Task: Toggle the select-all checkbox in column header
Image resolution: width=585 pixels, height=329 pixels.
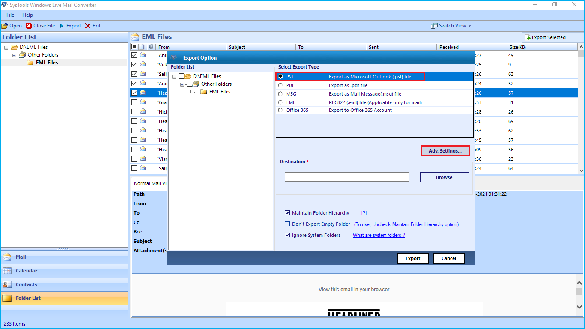Action: [x=134, y=47]
